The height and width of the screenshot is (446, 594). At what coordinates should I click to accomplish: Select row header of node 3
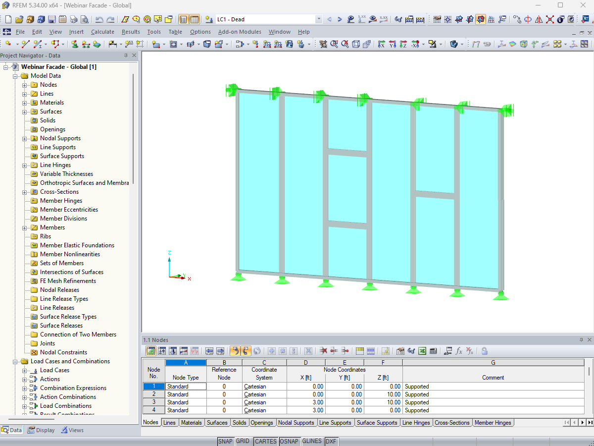click(154, 402)
